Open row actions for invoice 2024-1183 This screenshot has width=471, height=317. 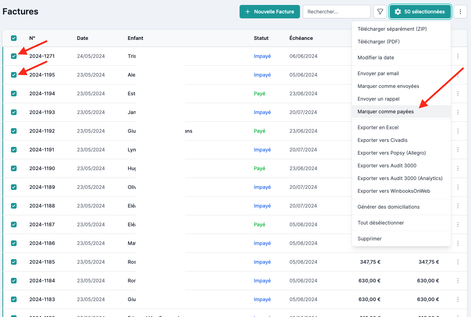pyautogui.click(x=458, y=299)
